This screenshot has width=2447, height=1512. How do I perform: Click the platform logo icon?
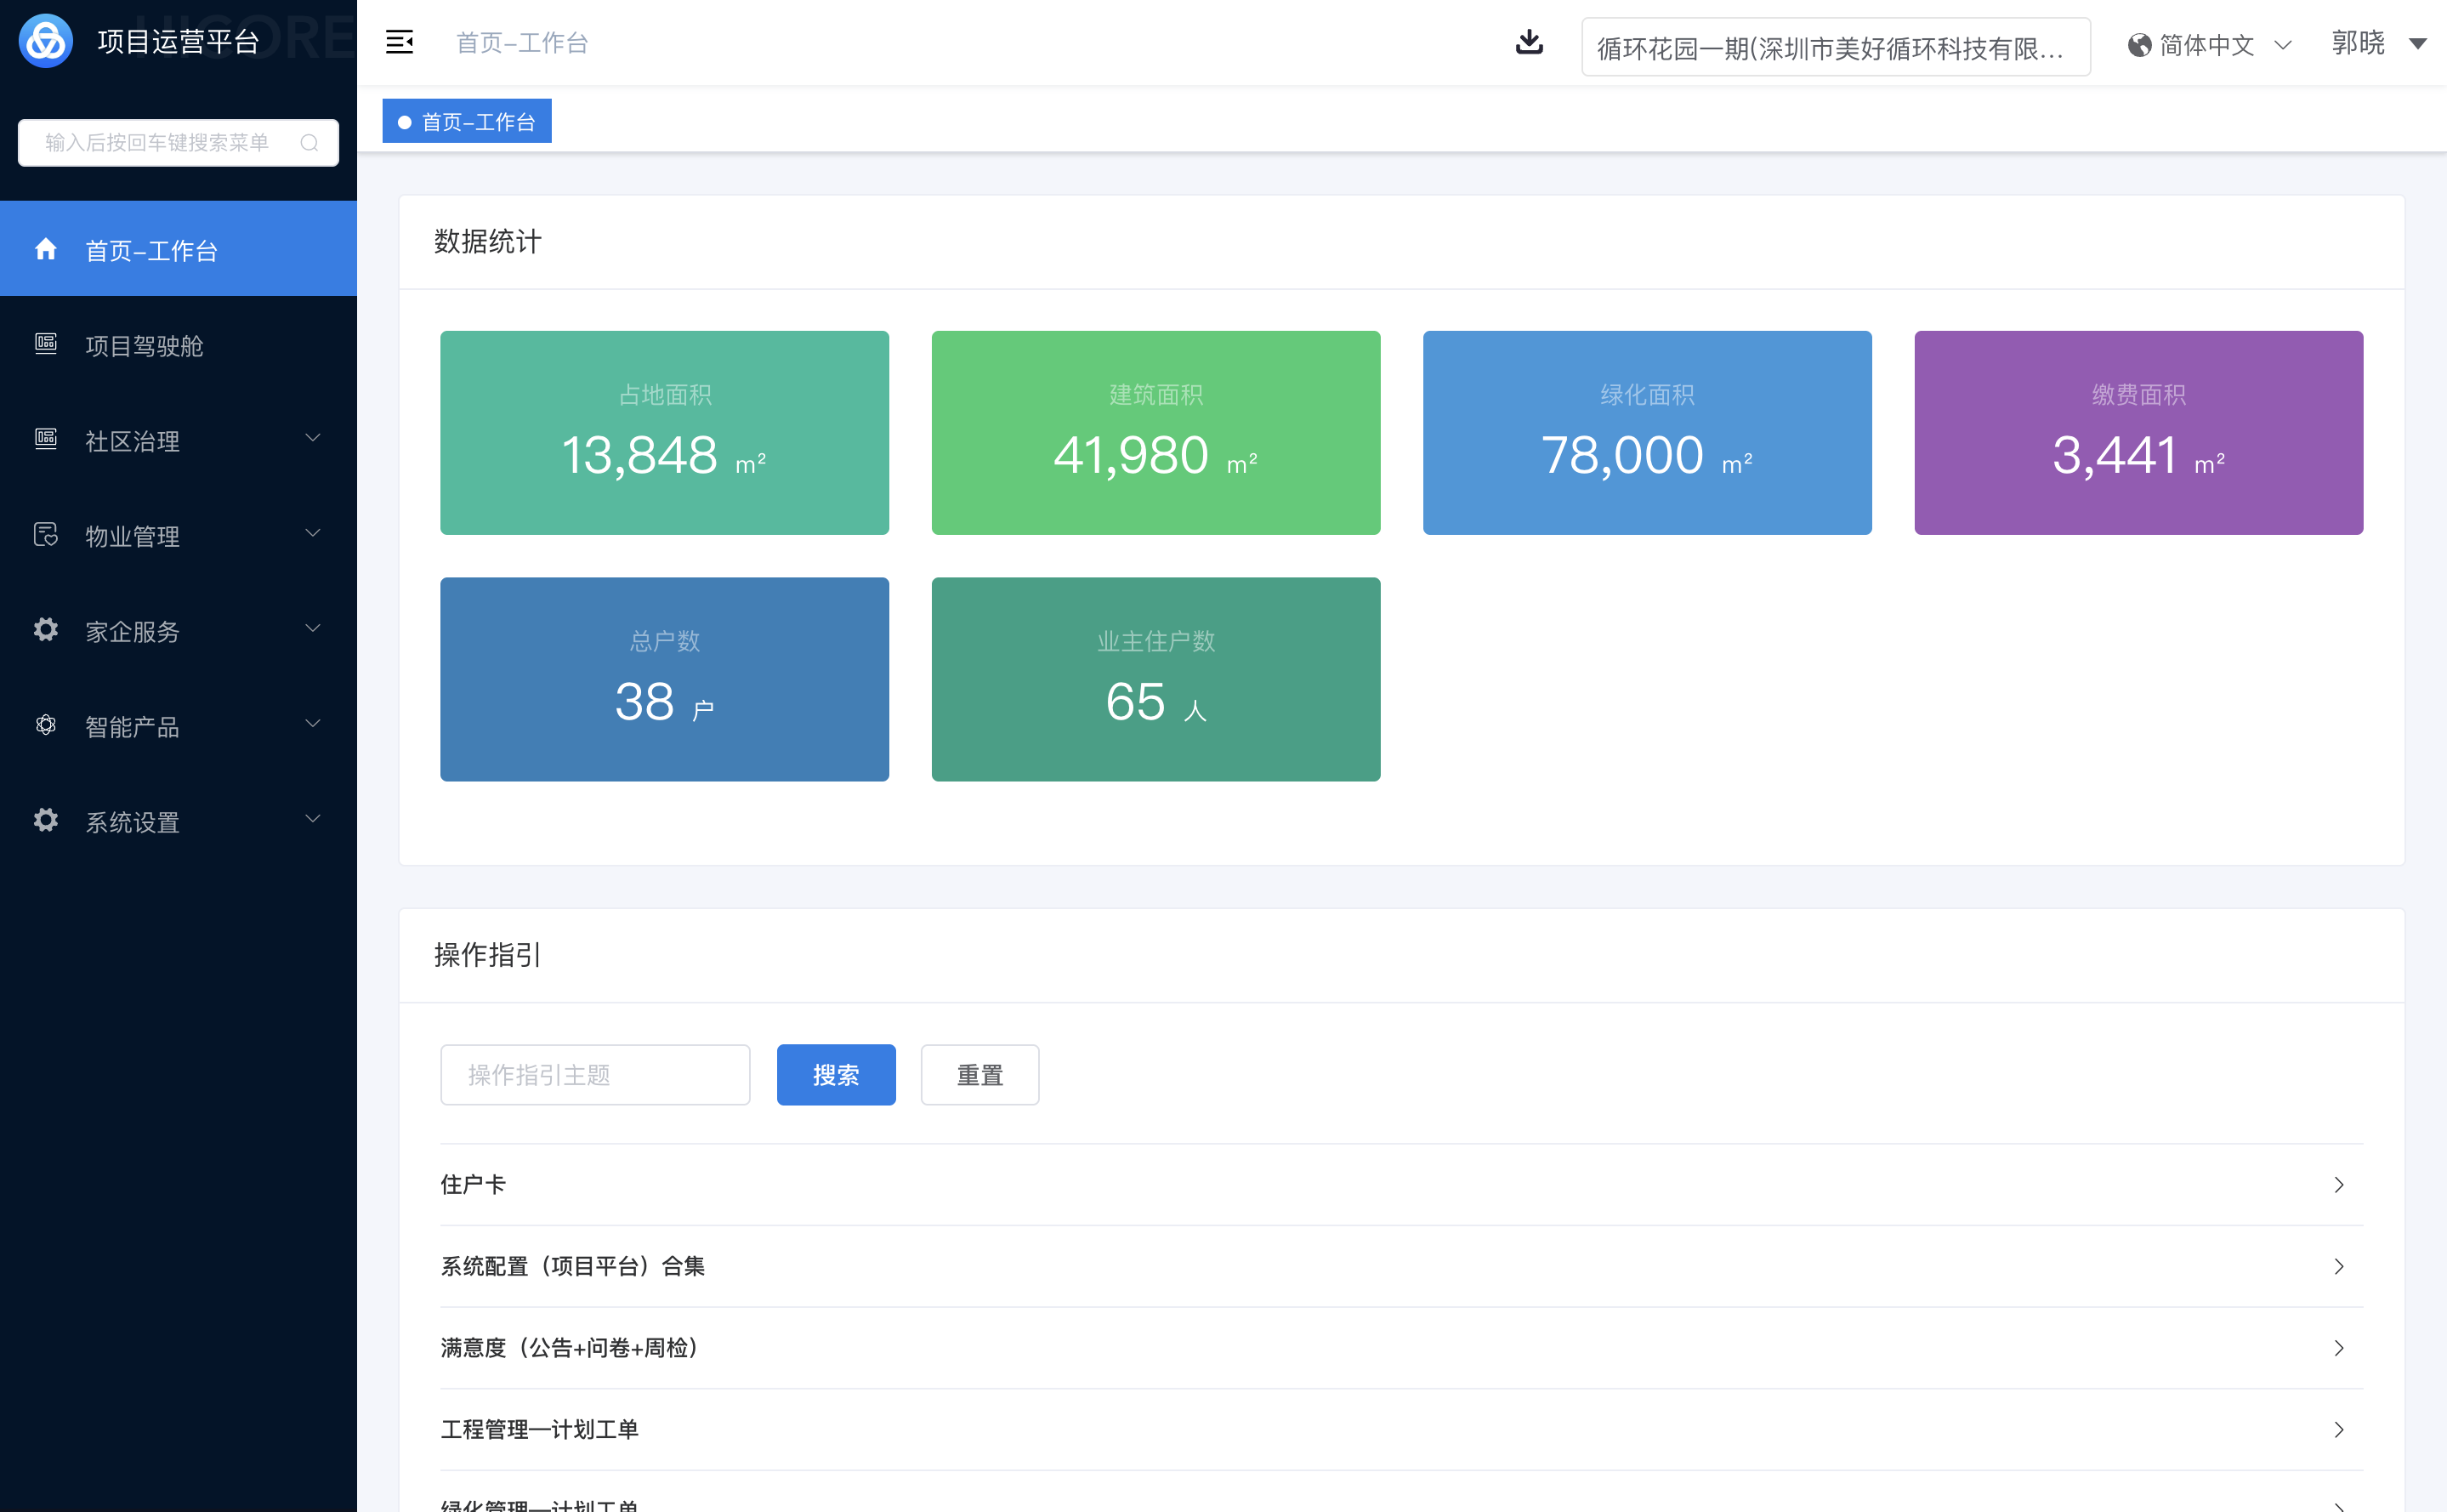(46, 41)
